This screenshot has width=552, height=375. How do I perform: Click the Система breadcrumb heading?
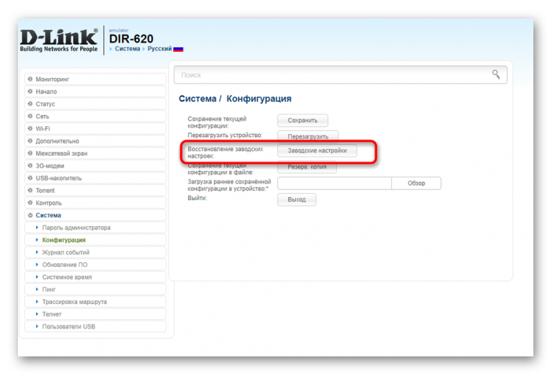pyautogui.click(x=197, y=99)
